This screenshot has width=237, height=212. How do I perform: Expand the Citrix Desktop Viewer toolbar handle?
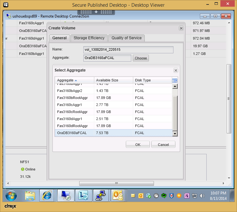click(96, 12)
